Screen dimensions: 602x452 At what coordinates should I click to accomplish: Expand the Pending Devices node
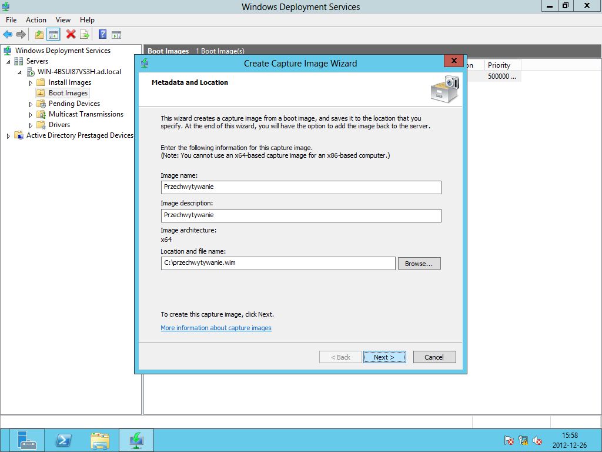[x=31, y=104]
